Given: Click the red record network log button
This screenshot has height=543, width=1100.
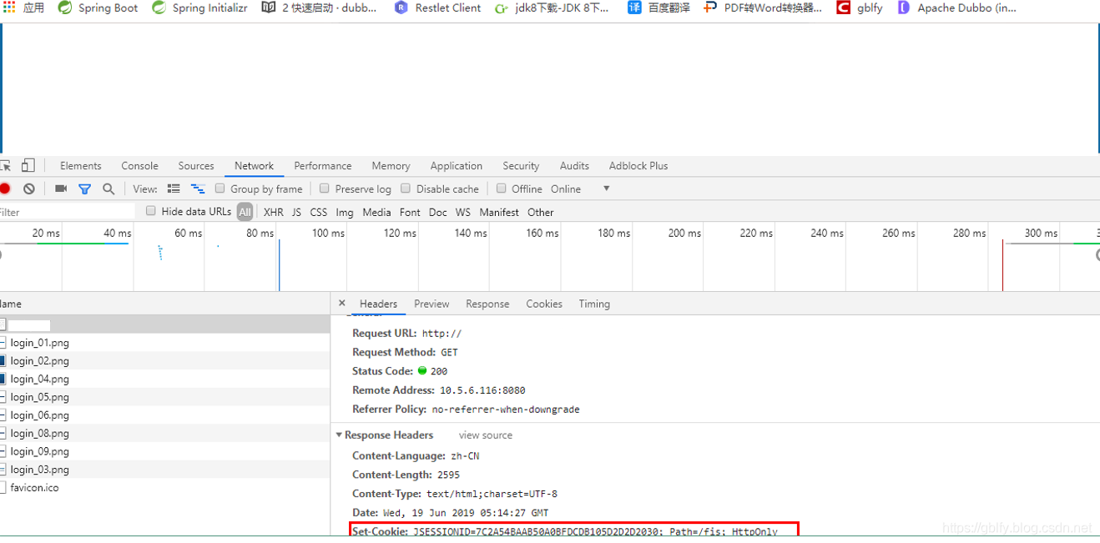Looking at the screenshot, I should [5, 189].
